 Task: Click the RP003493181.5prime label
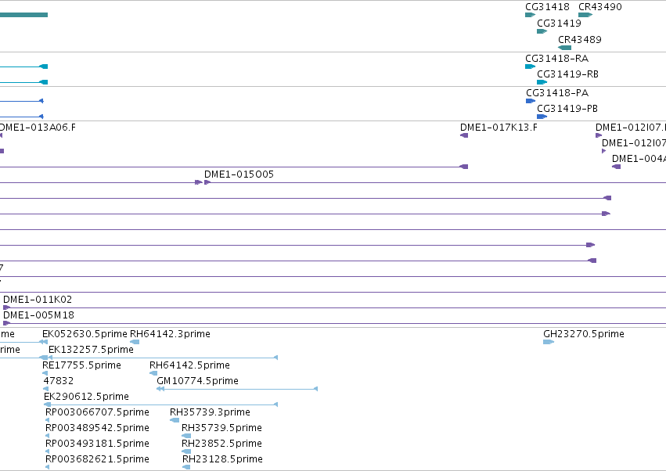click(97, 444)
